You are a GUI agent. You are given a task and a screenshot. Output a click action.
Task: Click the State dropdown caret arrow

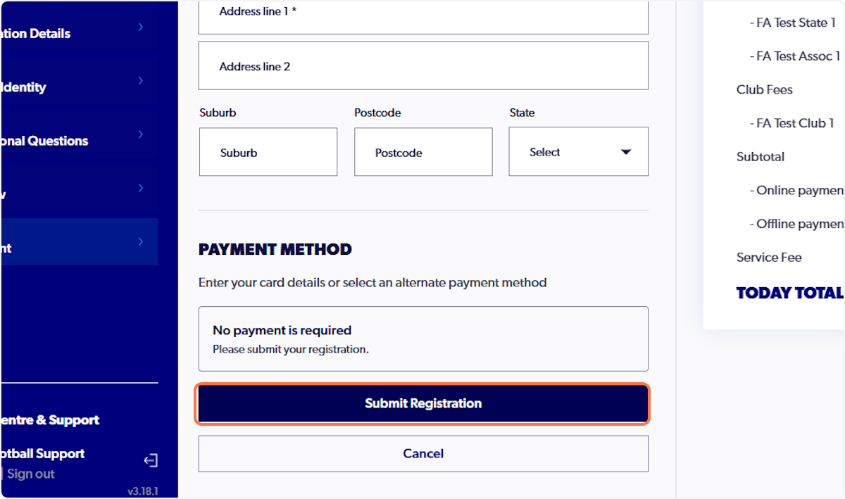(x=625, y=151)
